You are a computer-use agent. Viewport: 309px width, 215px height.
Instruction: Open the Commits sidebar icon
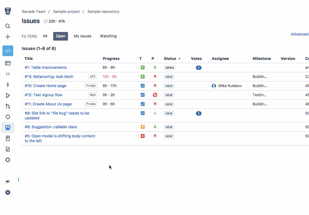pos(8,85)
